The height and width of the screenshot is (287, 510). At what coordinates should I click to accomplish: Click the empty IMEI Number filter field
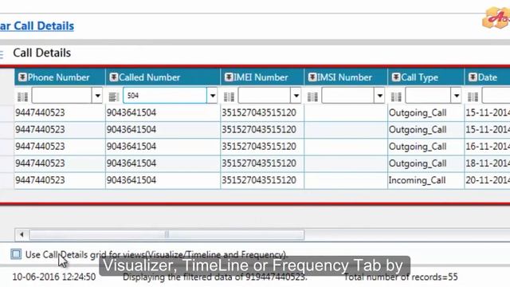265,96
